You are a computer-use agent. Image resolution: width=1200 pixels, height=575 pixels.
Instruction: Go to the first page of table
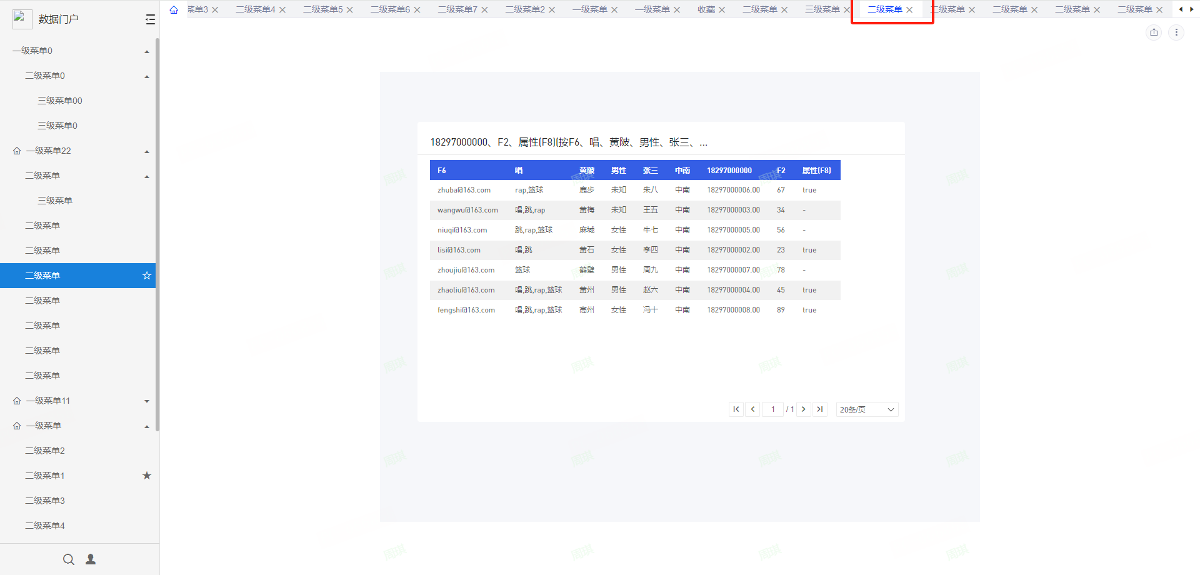pos(736,409)
